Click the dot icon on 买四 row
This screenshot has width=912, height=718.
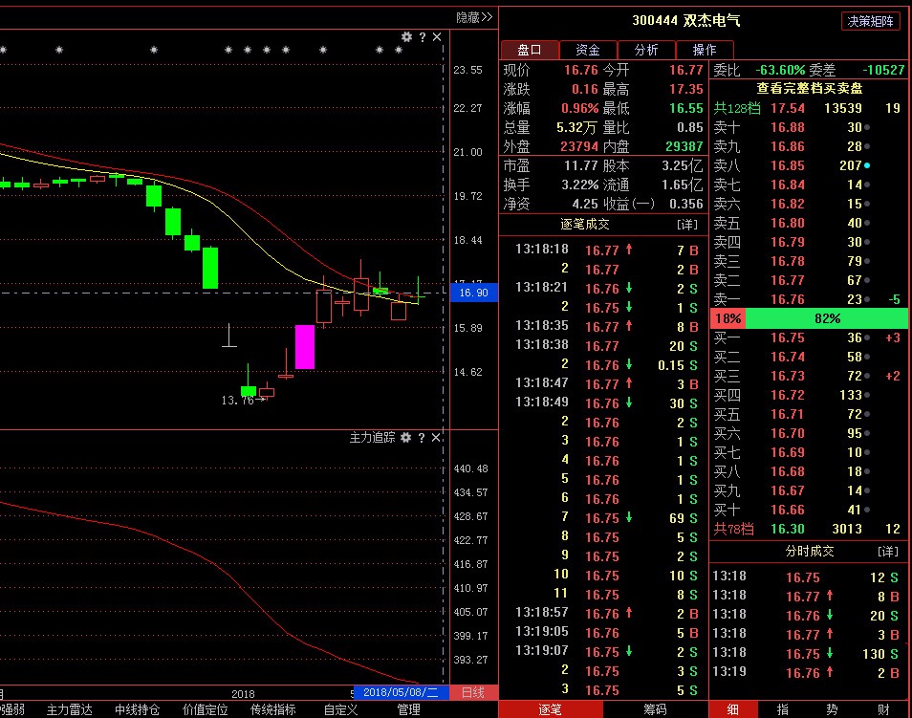click(x=867, y=396)
